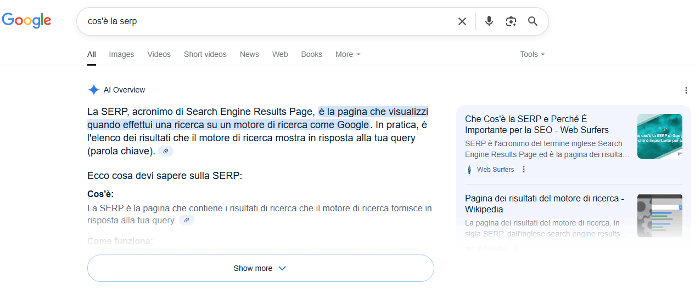Clear the search box with X icon
The width and height of the screenshot is (695, 289).
(x=462, y=21)
